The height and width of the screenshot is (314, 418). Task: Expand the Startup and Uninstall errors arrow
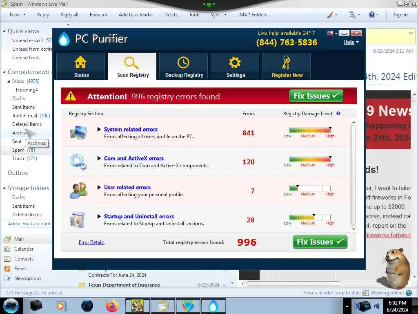(99, 217)
